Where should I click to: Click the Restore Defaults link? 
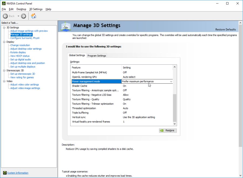225,29
